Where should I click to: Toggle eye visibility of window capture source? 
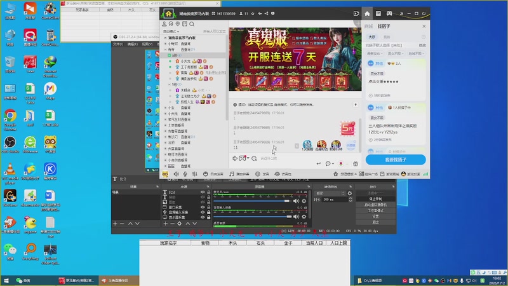coord(203,207)
